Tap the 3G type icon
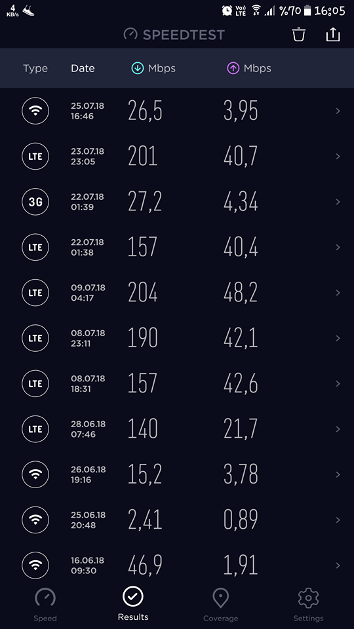 (x=35, y=202)
